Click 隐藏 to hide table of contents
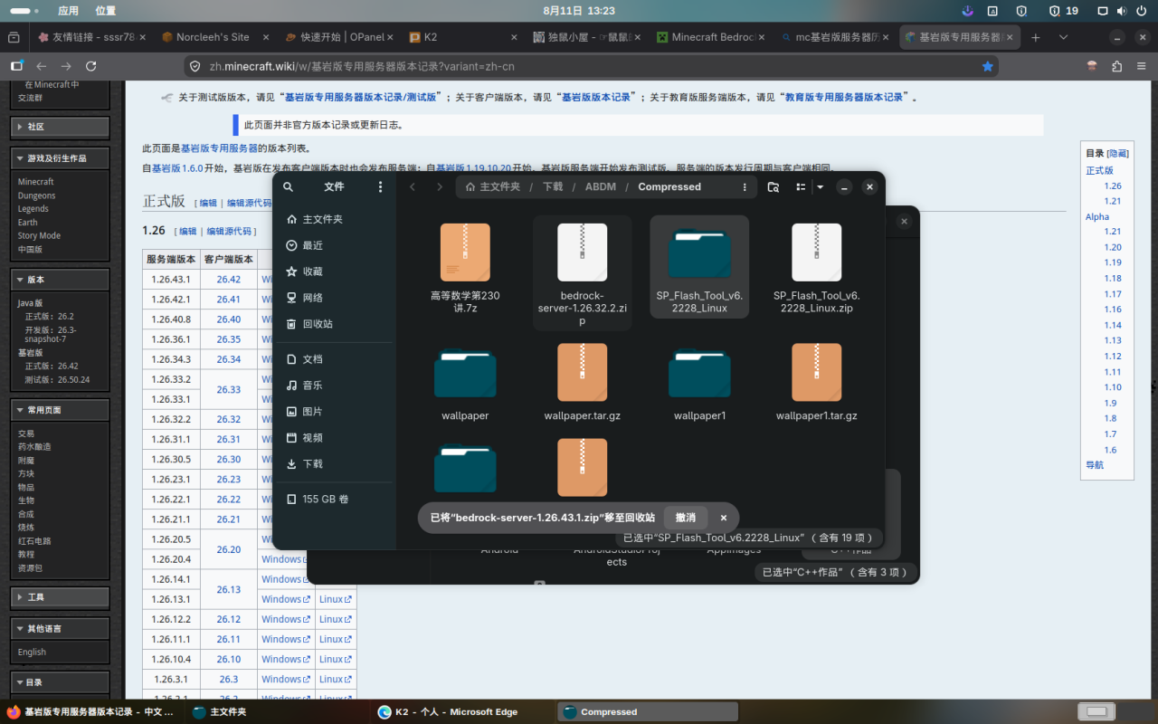Viewport: 1158px width, 724px height. 1120,154
